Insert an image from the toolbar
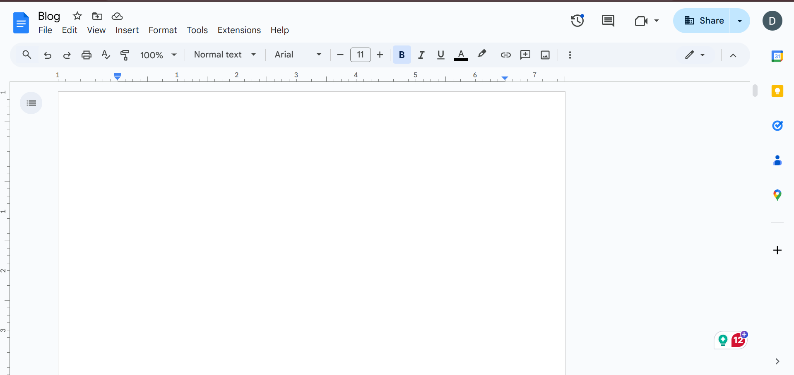This screenshot has width=794, height=375. click(x=545, y=55)
